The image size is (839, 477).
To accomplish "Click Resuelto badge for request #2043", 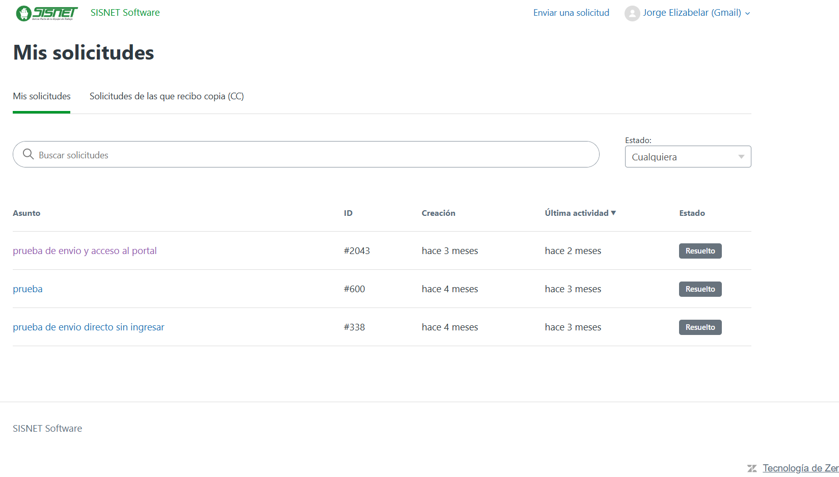I will coord(700,250).
